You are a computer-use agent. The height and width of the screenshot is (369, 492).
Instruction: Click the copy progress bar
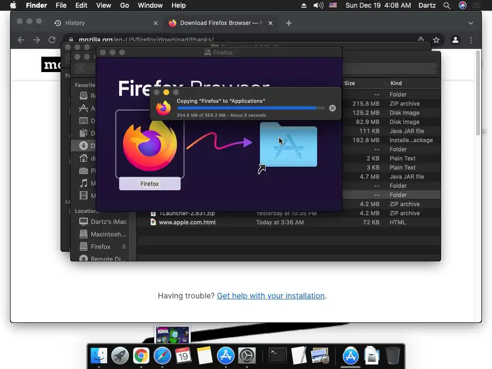pyautogui.click(x=251, y=108)
